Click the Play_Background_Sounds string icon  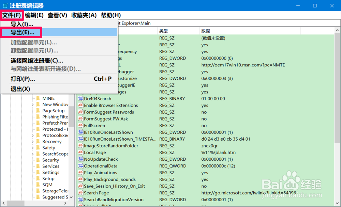[80, 179]
